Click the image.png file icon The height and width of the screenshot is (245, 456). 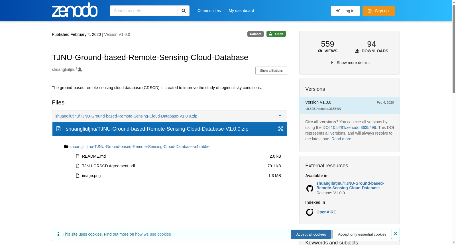pos(78,176)
